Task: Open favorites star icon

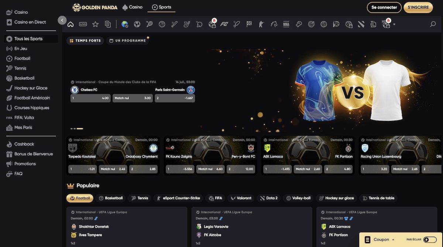Action: (95, 24)
